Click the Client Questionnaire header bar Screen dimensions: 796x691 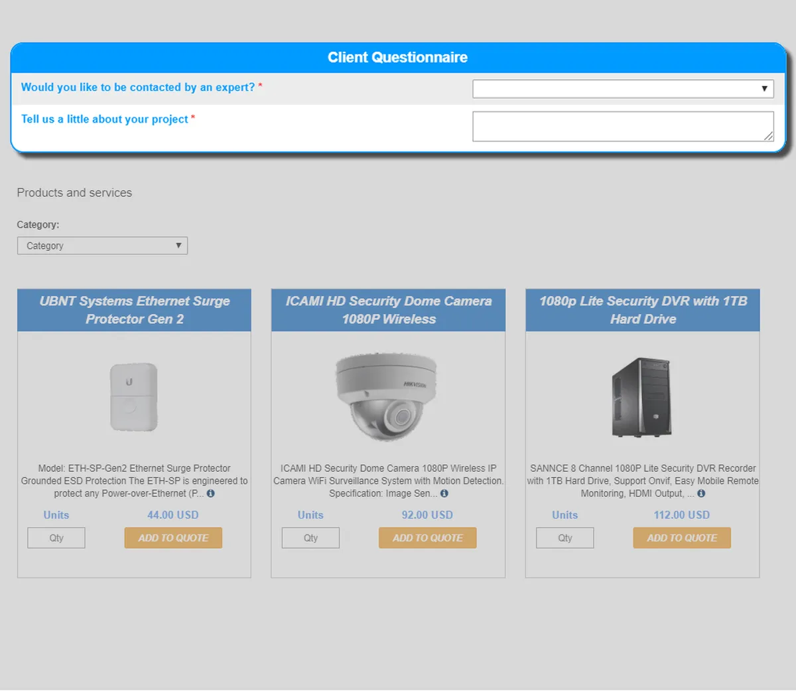point(397,58)
